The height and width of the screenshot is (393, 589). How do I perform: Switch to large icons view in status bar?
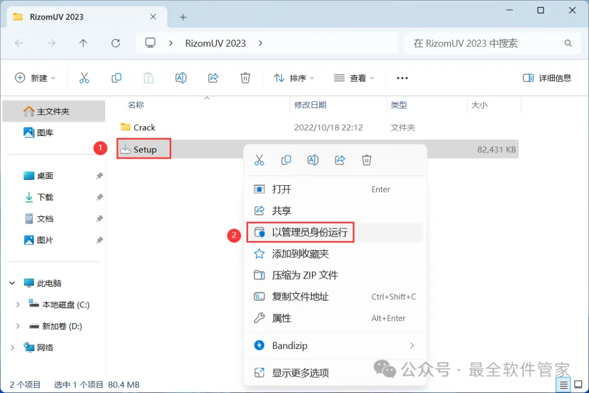pos(579,385)
